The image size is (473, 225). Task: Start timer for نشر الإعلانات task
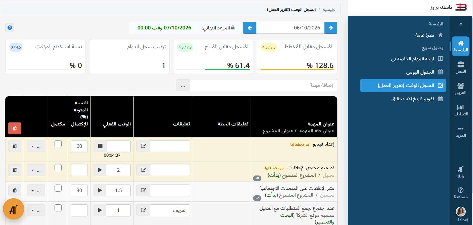tap(100, 190)
